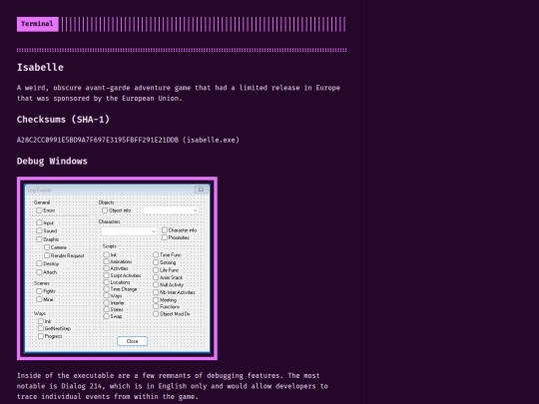The height and width of the screenshot is (404, 539).
Task: Tick the Time Change checkbox
Action: (106, 289)
